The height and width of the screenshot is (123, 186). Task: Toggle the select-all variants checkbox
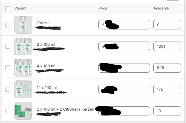8,9
